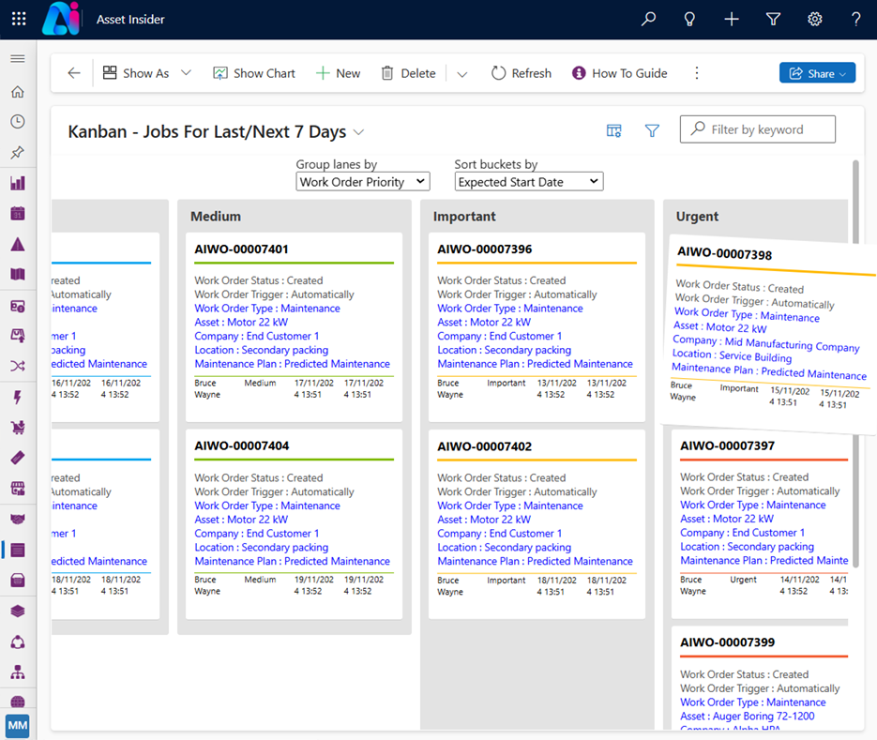Click the Medium lane header
877x740 pixels.
coord(216,217)
